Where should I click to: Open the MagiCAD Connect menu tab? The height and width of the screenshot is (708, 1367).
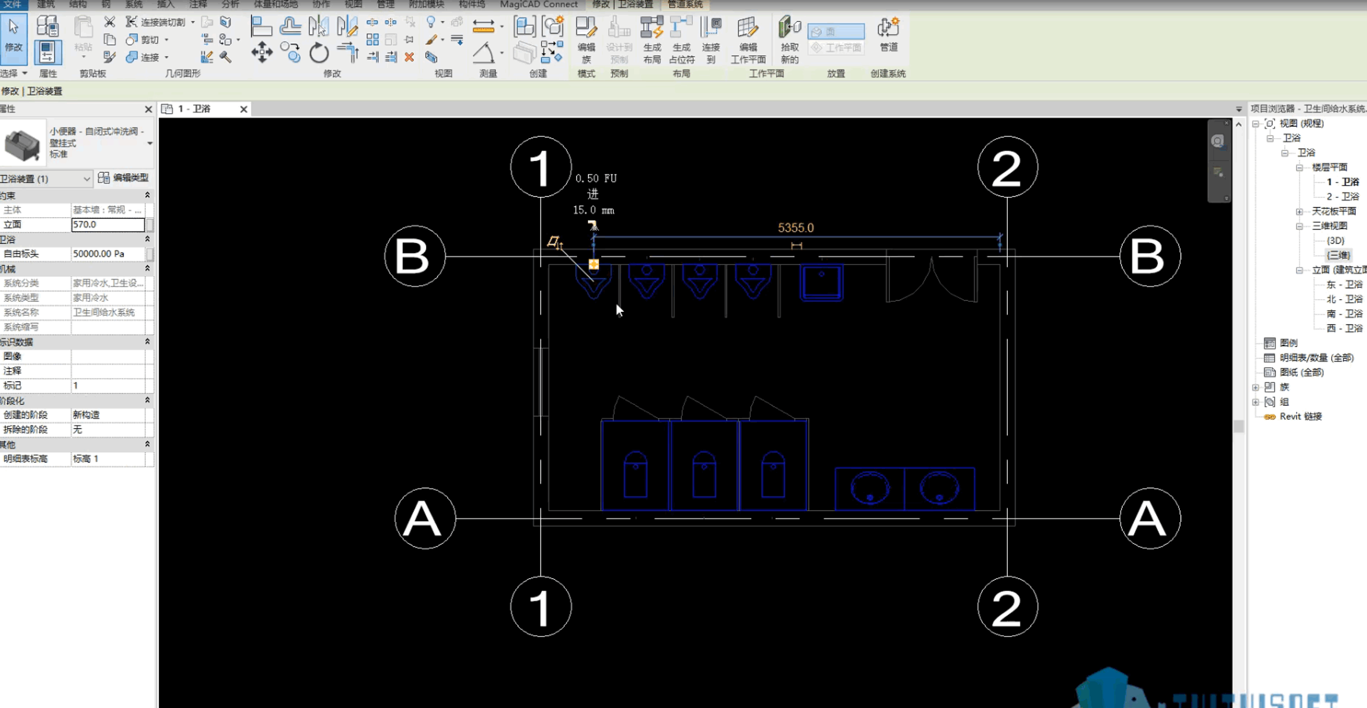tap(538, 5)
